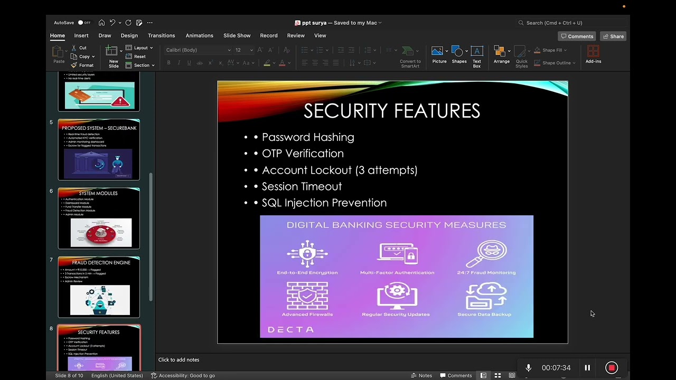
Task: Pause the screen recording
Action: pos(587,368)
